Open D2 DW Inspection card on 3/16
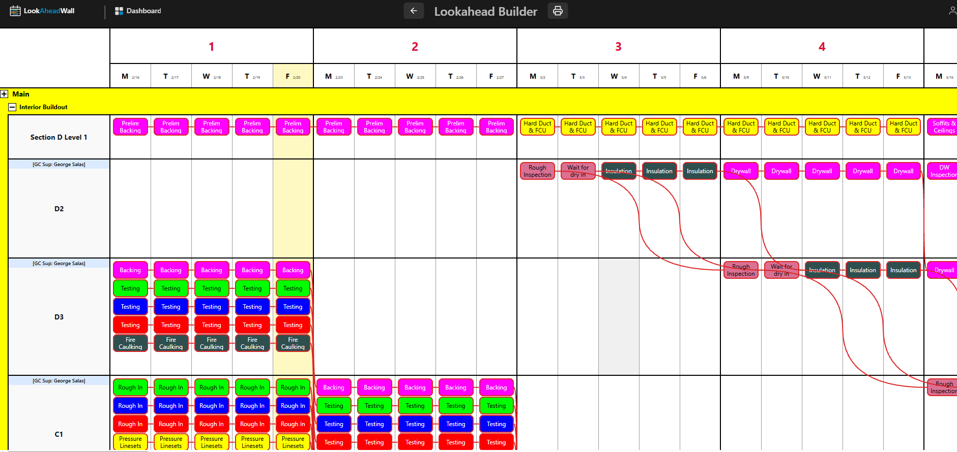 tap(942, 171)
